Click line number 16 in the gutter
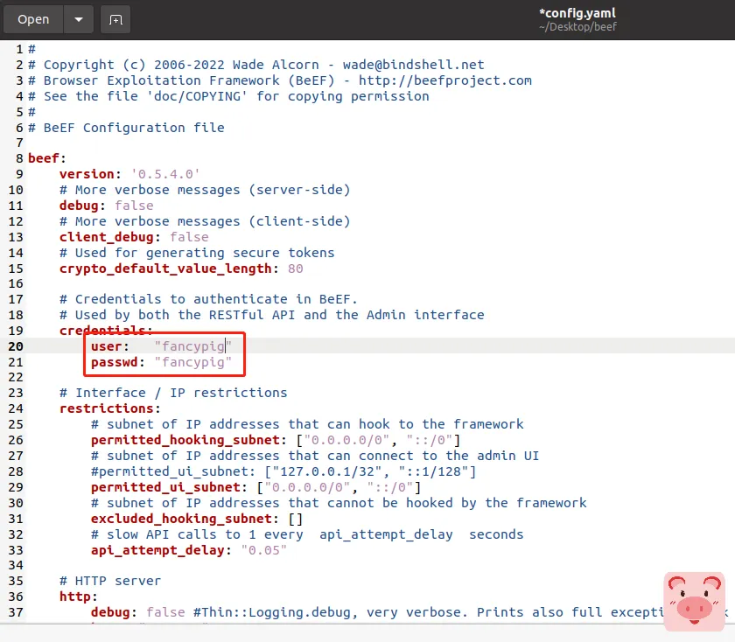This screenshot has width=735, height=642. (x=16, y=284)
